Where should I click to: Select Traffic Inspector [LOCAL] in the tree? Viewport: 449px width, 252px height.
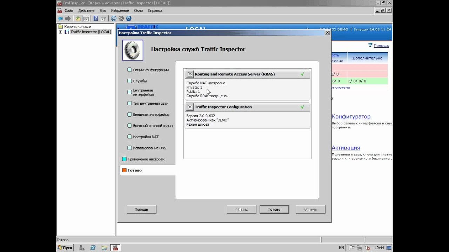pyautogui.click(x=91, y=32)
